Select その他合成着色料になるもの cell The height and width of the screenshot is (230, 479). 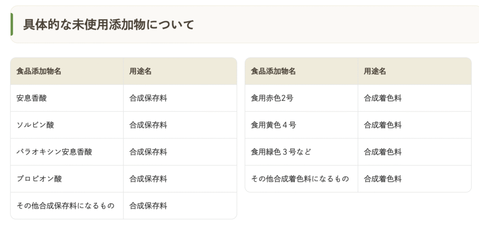(x=300, y=179)
